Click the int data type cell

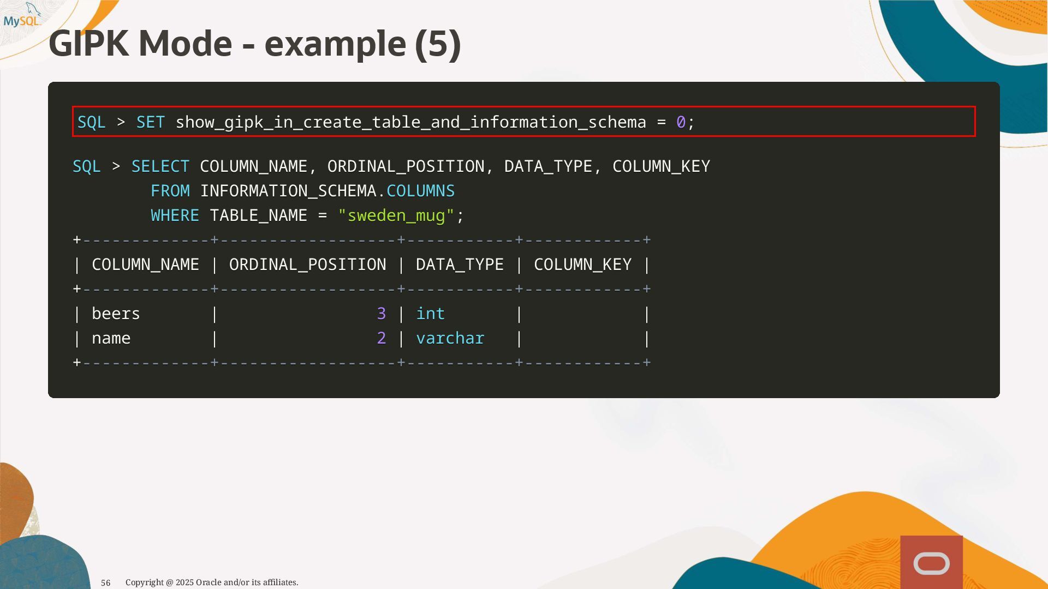tap(430, 314)
